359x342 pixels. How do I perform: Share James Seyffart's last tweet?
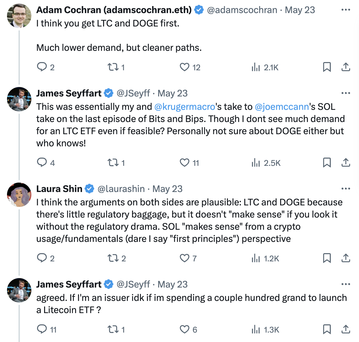(x=346, y=329)
